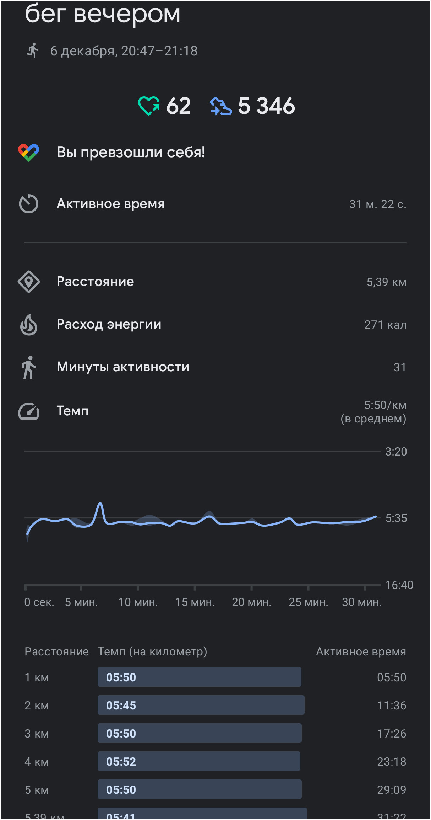
Task: Tap the 1 км pace bar 05:50
Action: pos(200,677)
